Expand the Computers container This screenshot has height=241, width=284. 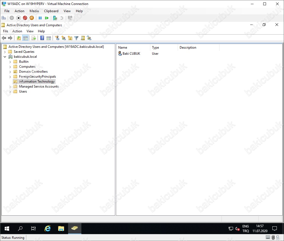[10, 67]
